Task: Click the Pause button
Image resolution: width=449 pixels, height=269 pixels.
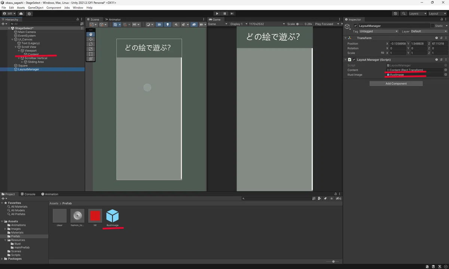Action: click(224, 13)
